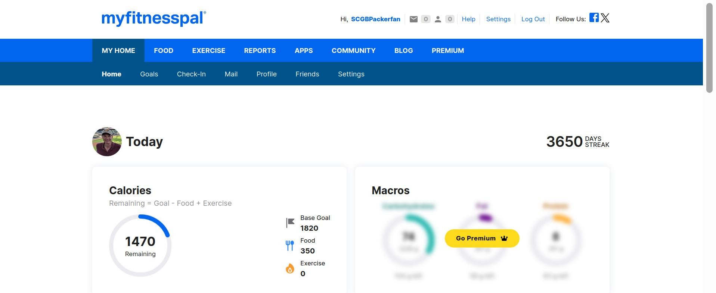Click the Log Out link
716x293 pixels.
pos(533,19)
